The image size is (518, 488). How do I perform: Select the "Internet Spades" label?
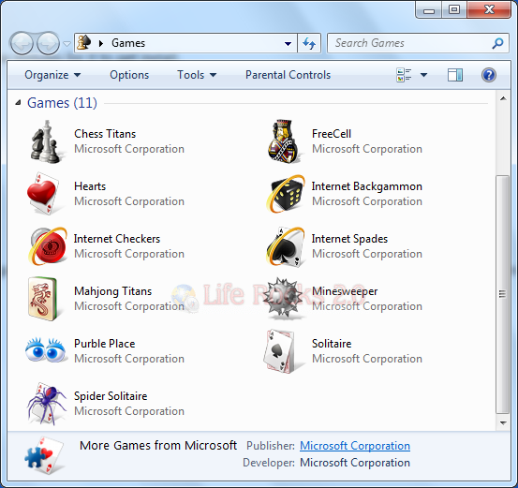(x=349, y=239)
